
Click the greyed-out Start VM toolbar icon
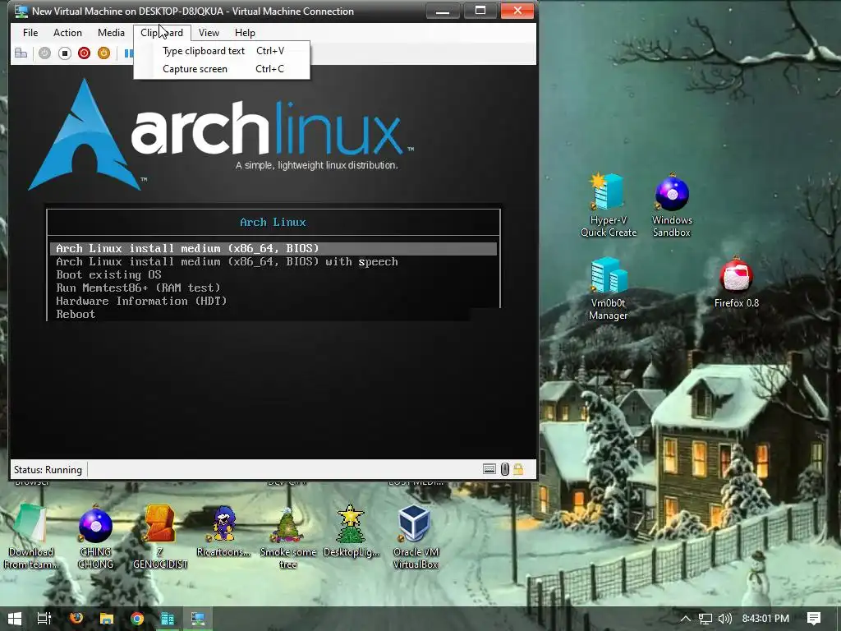click(x=44, y=53)
